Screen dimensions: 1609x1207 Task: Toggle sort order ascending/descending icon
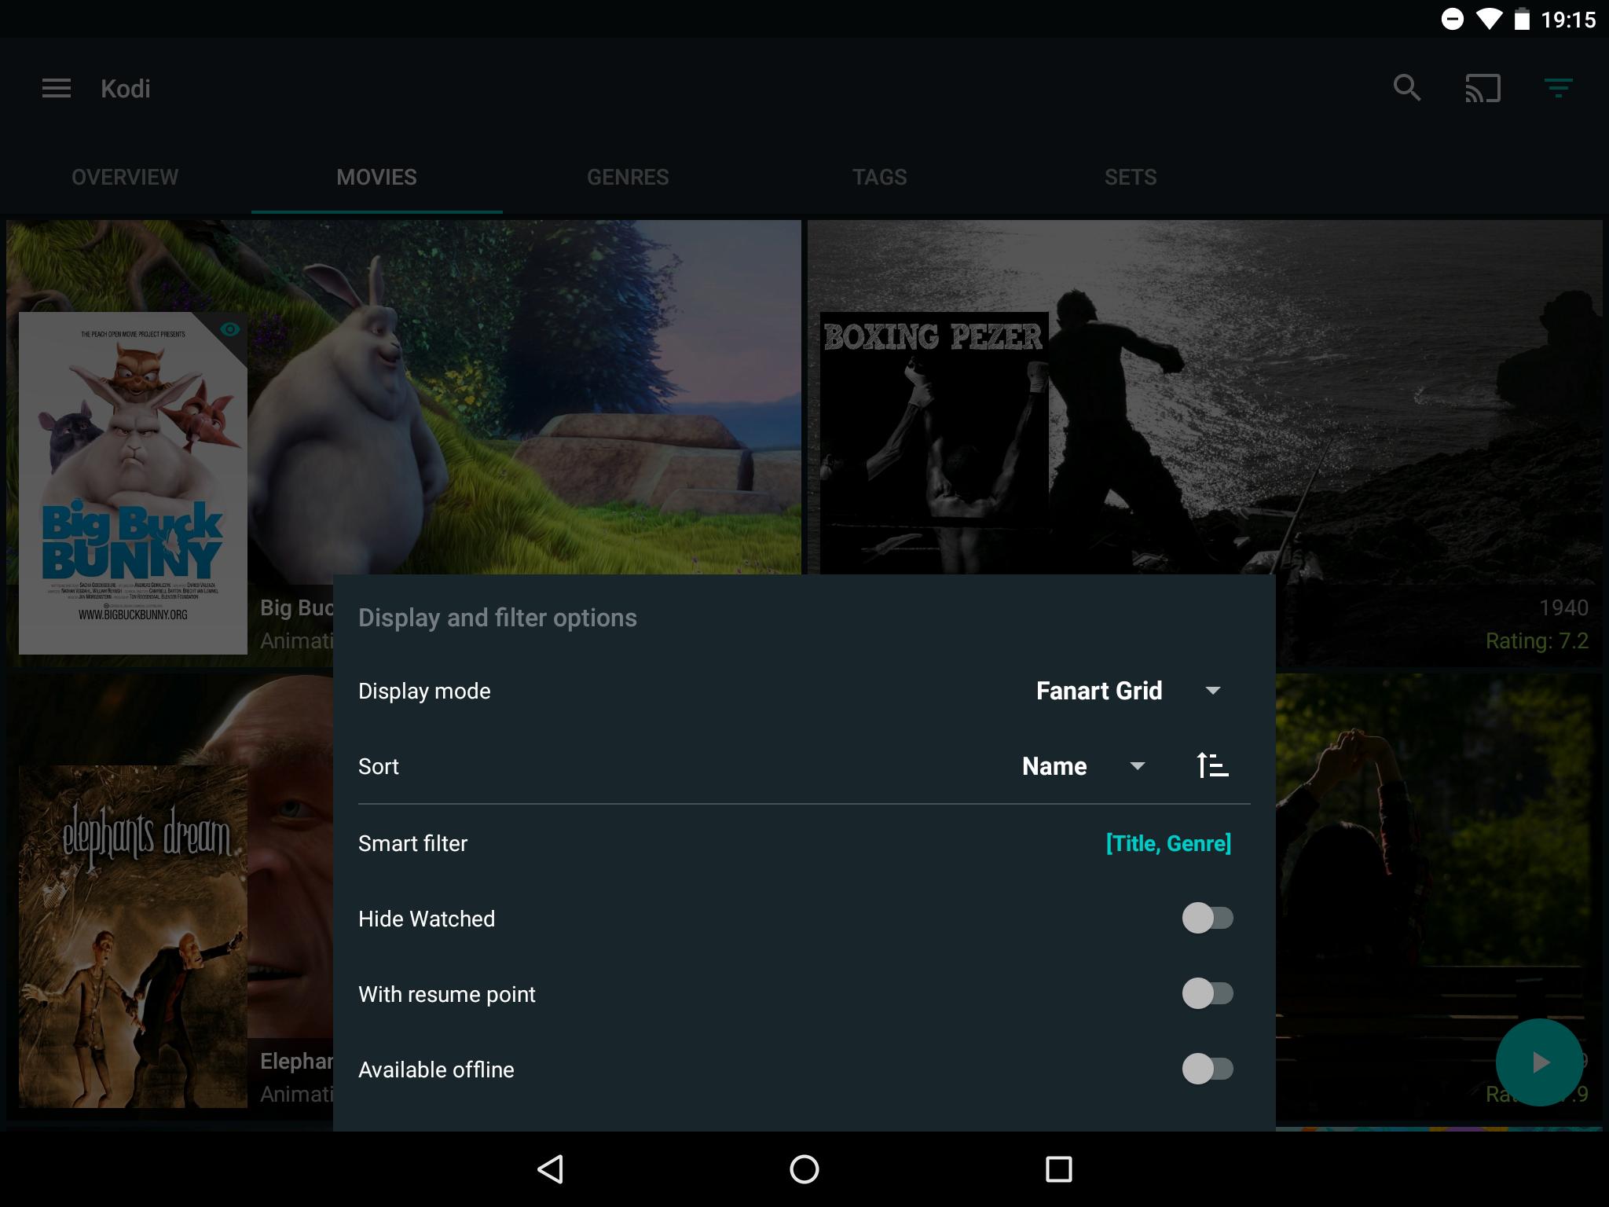coord(1212,765)
